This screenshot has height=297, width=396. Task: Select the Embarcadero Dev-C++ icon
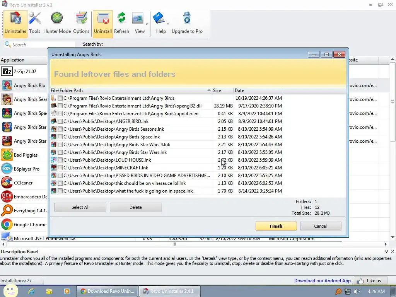[7, 196]
